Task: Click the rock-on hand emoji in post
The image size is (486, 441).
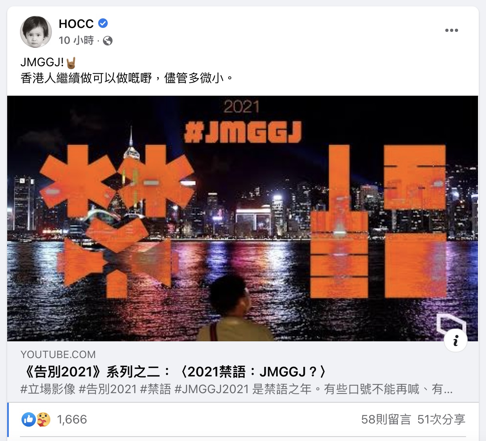Action: coord(71,63)
